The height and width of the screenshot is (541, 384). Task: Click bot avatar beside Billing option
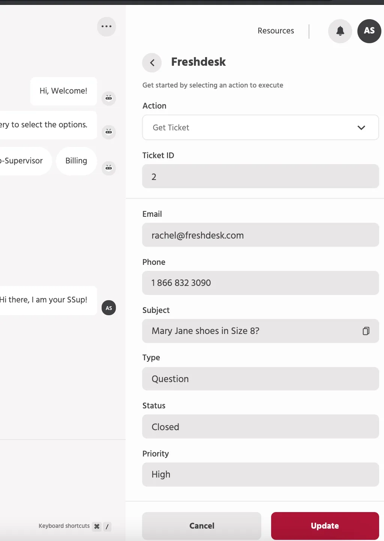point(109,168)
